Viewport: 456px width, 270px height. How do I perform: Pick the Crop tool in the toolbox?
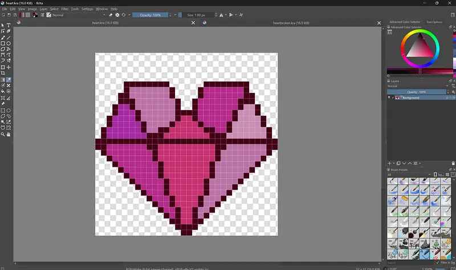tap(3, 73)
